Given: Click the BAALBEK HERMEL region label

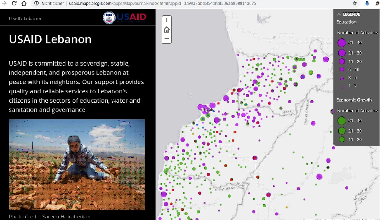Looking at the screenshot, I should pyautogui.click(x=307, y=111).
